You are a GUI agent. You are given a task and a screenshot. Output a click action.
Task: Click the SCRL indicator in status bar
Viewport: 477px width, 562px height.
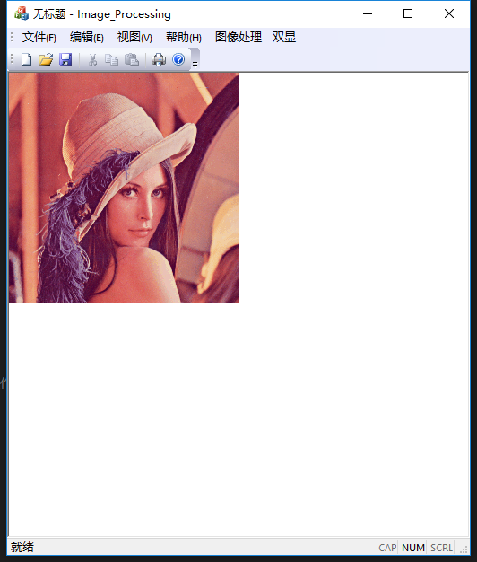pos(441,548)
